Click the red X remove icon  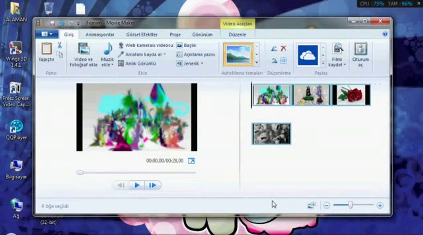point(283,49)
